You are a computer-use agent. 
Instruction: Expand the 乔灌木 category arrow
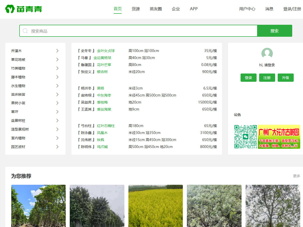tap(57, 51)
